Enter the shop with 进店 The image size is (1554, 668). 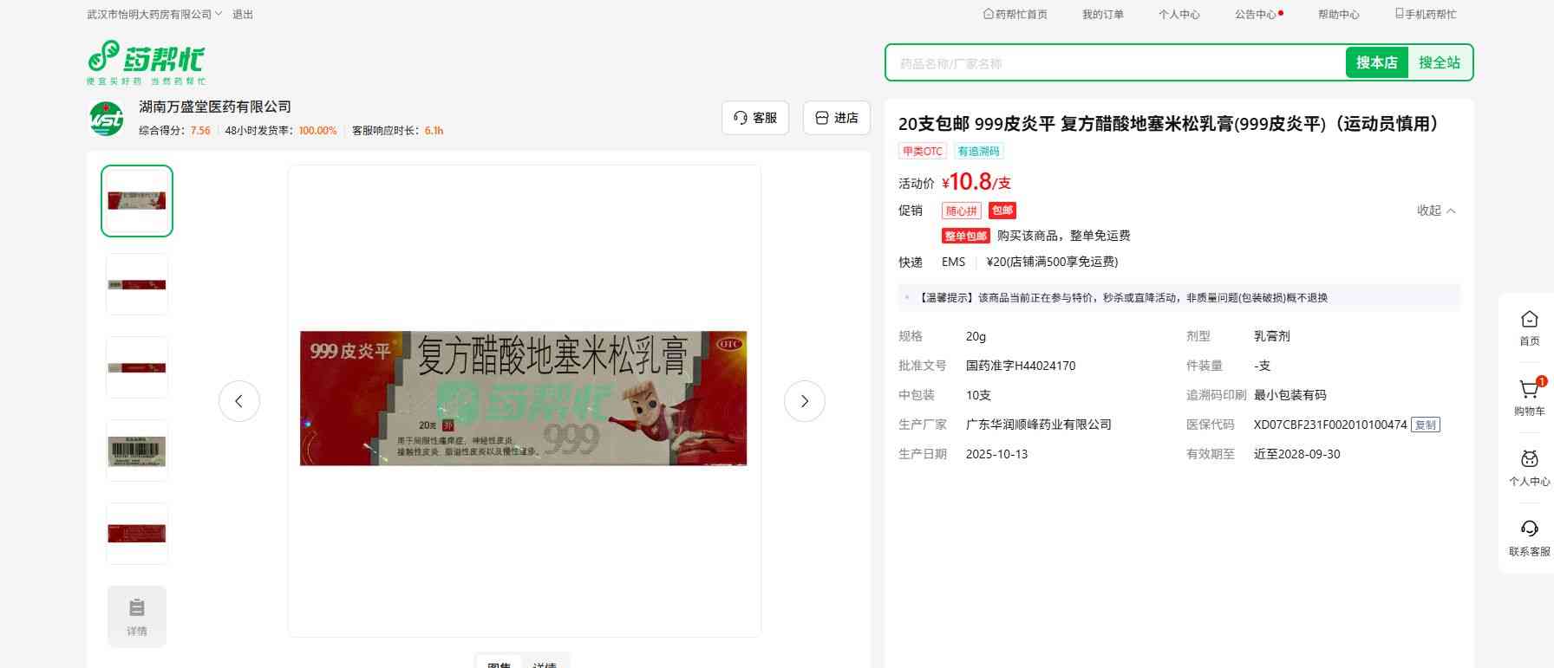[x=836, y=118]
